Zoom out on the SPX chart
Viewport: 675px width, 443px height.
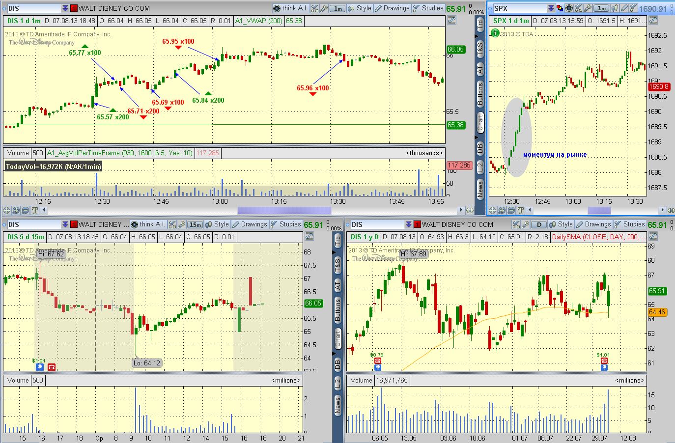click(x=511, y=210)
